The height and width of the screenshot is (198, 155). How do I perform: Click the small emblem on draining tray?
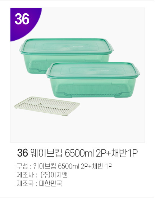pyautogui.click(x=40, y=104)
